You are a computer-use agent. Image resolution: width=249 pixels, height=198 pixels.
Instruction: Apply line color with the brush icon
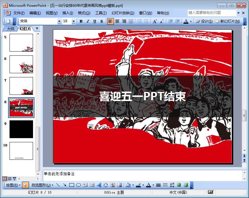coord(138,185)
